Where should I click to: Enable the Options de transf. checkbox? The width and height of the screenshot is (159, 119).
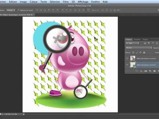click(x=19, y=10)
